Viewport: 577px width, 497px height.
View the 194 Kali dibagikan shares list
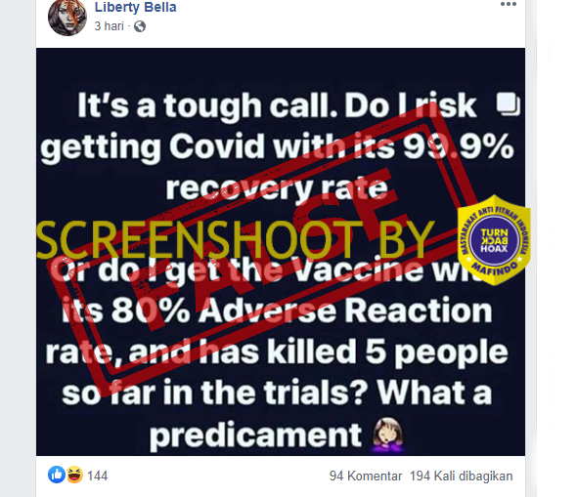pos(461,476)
